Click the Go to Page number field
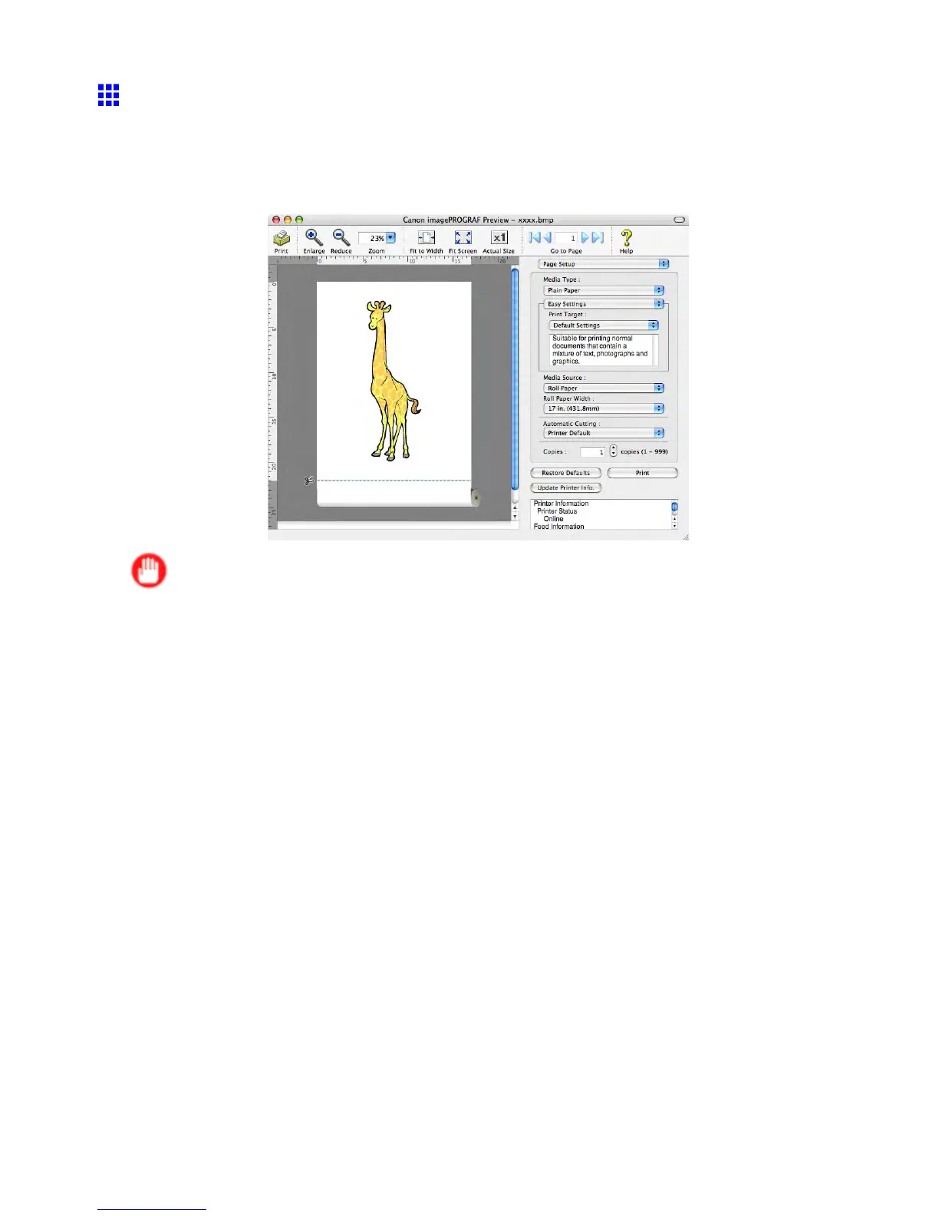The image size is (939, 1216). 566,238
